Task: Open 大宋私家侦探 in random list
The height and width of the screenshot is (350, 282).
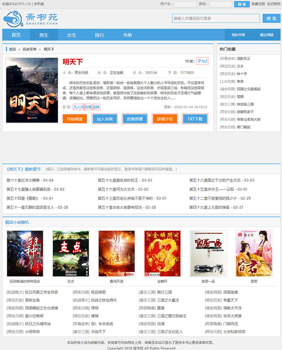Action: pyautogui.click(x=234, y=332)
